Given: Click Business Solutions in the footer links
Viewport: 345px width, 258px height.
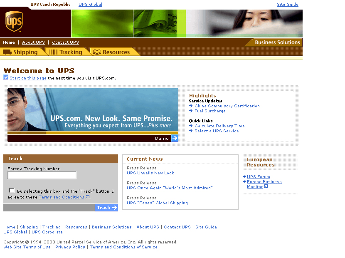Looking at the screenshot, I should [112, 227].
